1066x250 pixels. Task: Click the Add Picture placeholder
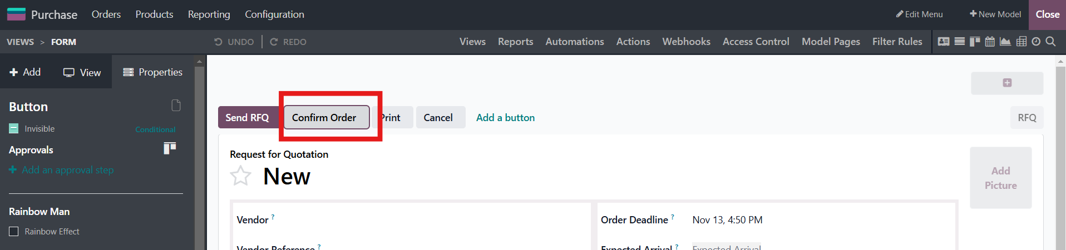pyautogui.click(x=1000, y=178)
